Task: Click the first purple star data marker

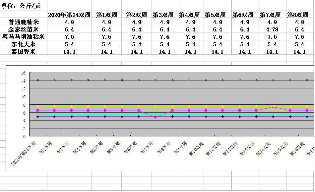Action: point(38,80)
